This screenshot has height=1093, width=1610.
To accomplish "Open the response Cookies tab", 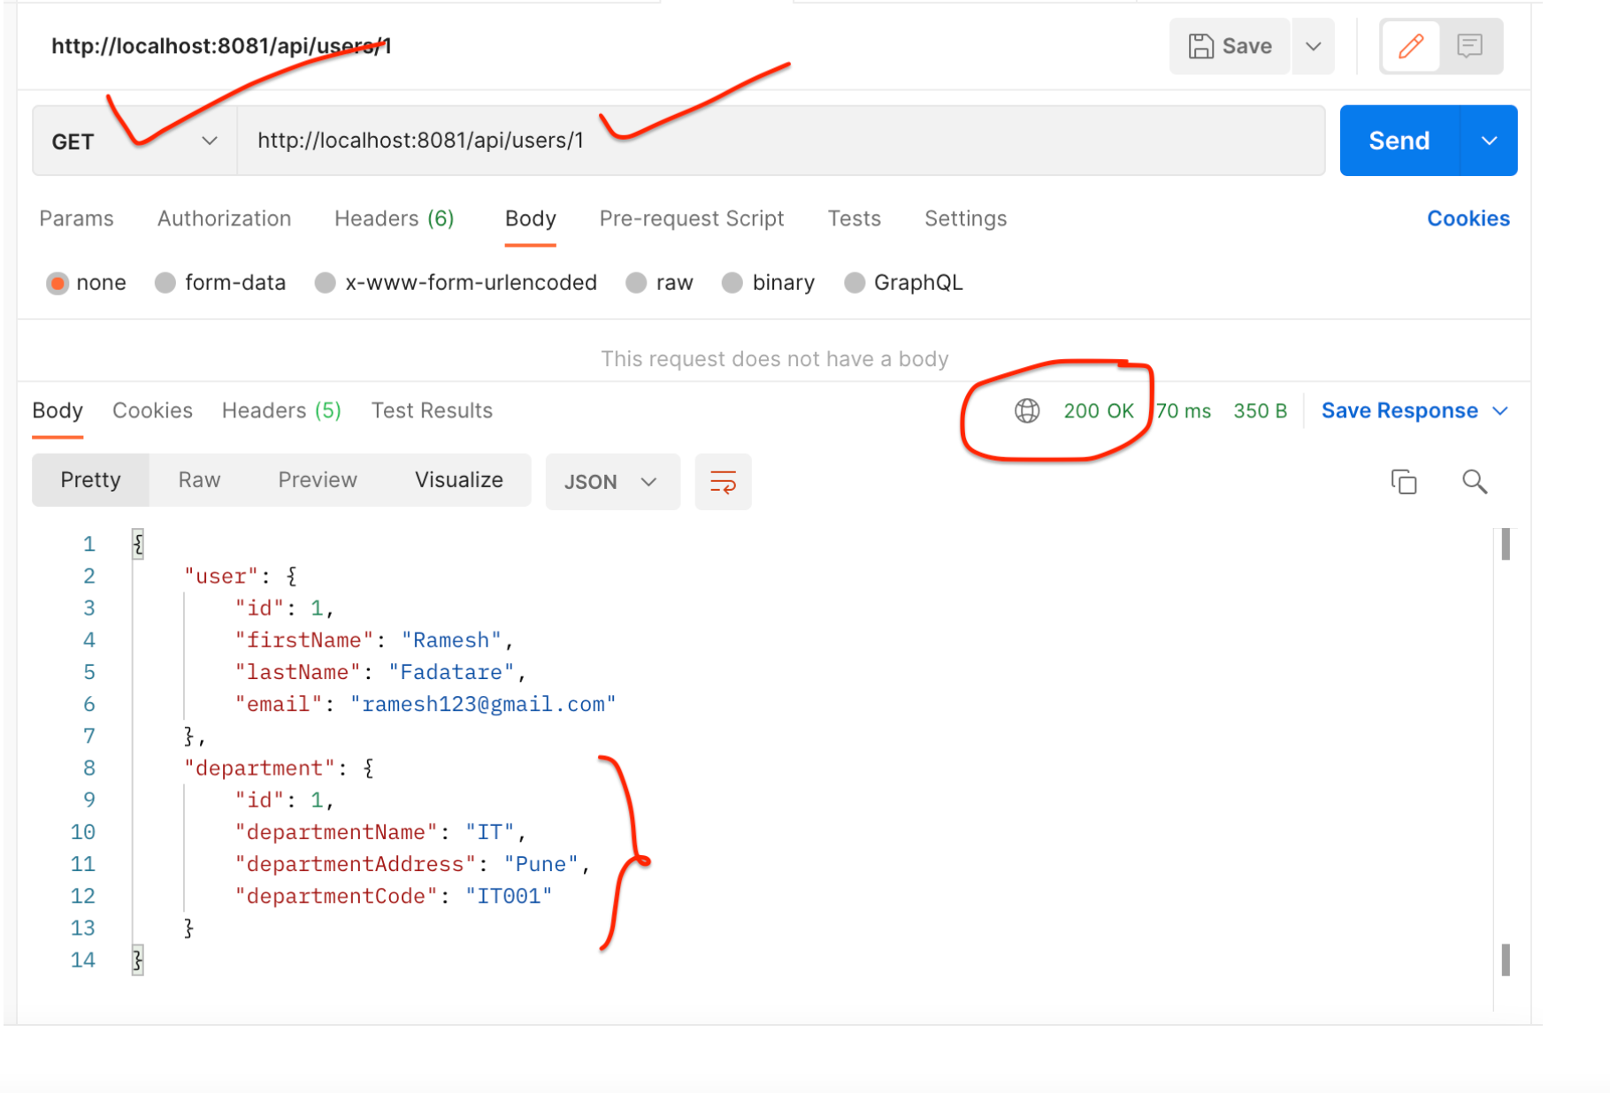I will (x=152, y=410).
